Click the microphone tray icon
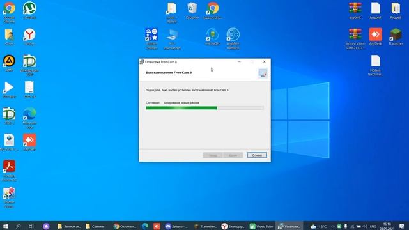409x230 pixels. tap(346, 226)
